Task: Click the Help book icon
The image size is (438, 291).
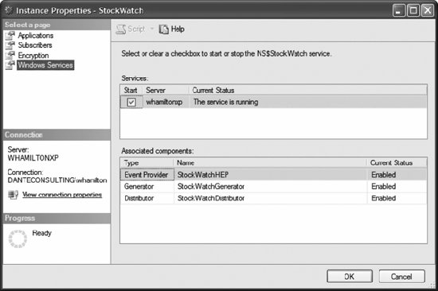Action: pos(164,29)
